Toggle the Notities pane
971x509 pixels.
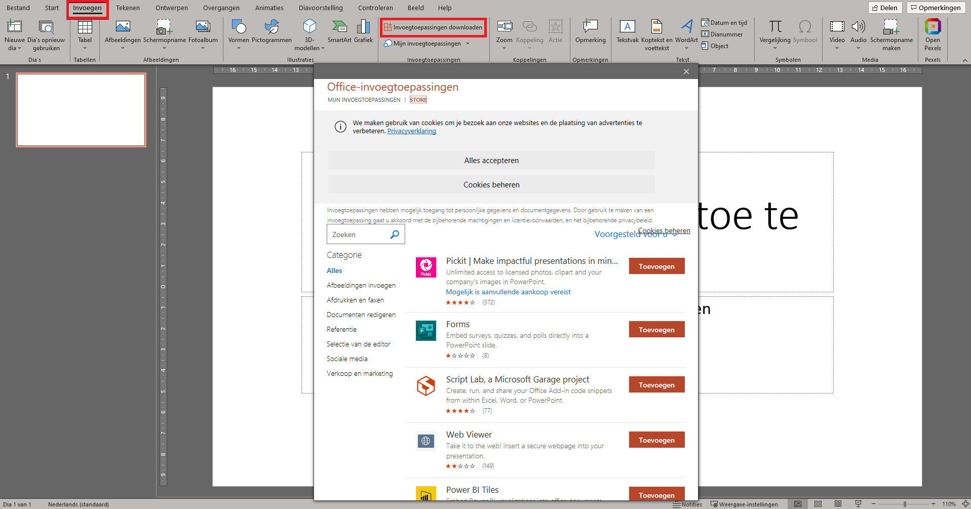[x=687, y=504]
